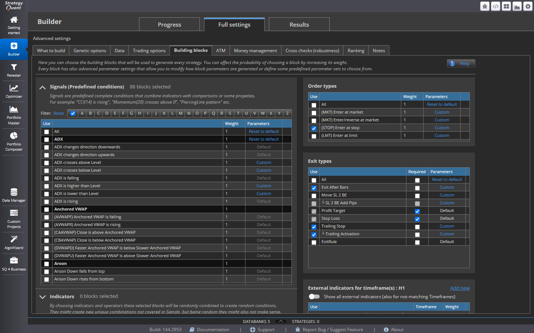This screenshot has height=333, width=534.
Task: Toggle Trailing Stop required checkbox
Action: [x=417, y=227]
